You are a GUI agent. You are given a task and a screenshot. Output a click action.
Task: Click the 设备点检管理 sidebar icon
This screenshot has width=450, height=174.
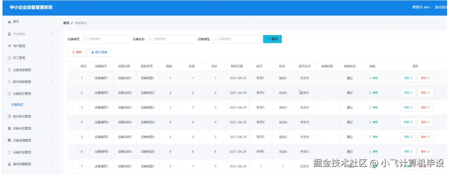coord(9,129)
